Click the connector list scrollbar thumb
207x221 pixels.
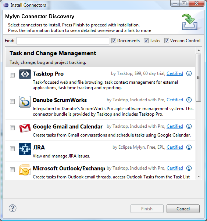point(199,77)
